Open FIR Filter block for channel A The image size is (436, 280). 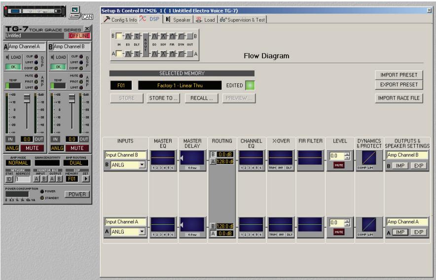click(x=310, y=225)
